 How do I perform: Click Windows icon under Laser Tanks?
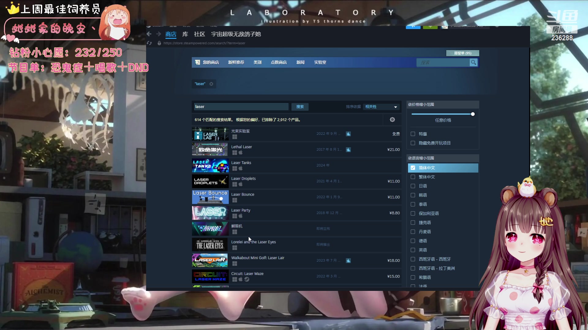coord(235,168)
